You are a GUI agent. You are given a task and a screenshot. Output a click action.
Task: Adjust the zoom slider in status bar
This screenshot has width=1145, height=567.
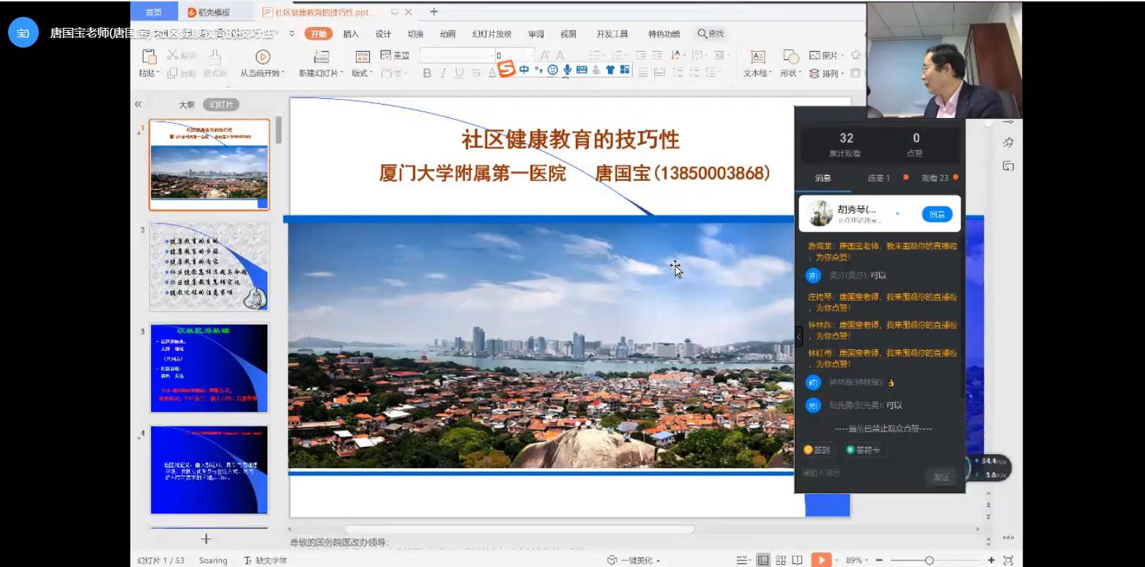[929, 560]
